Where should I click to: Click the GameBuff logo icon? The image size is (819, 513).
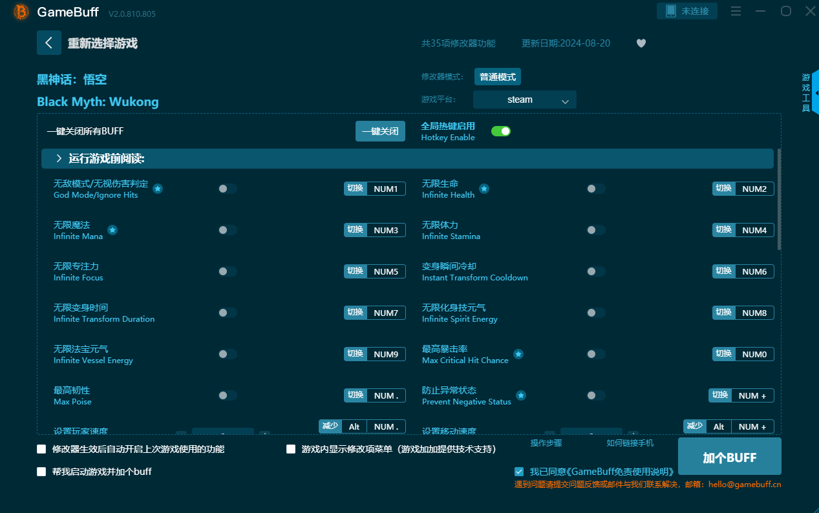tap(21, 12)
